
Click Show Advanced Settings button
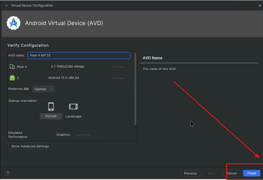30,146
